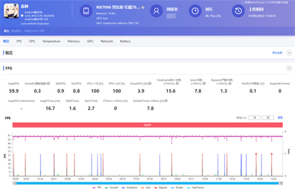Click the Avg(FPS) value 59.9
The width and height of the screenshot is (295, 190).
[x=14, y=91]
